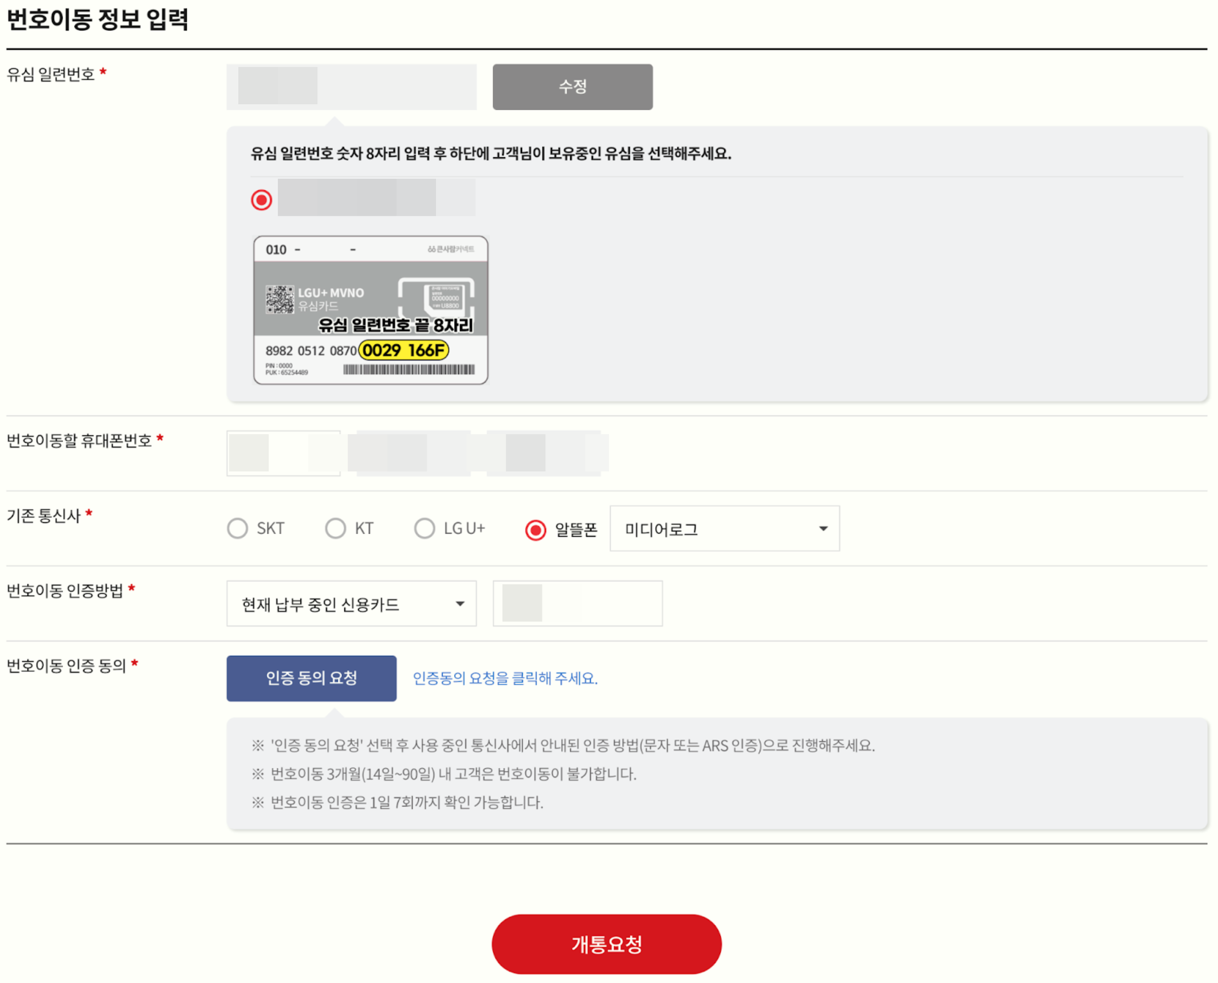
Task: Click the USIM card sample image
Action: click(370, 309)
